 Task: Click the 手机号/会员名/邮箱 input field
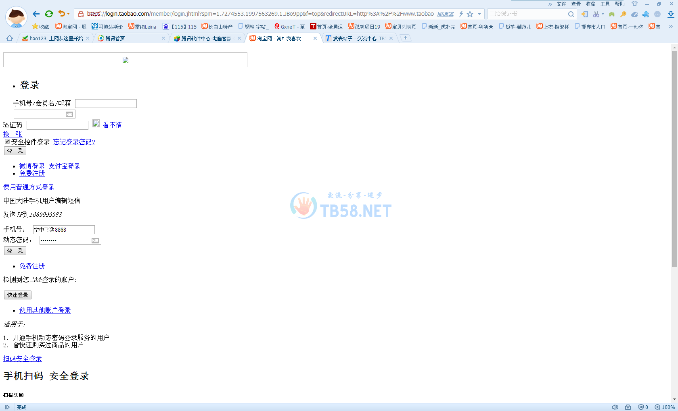106,104
